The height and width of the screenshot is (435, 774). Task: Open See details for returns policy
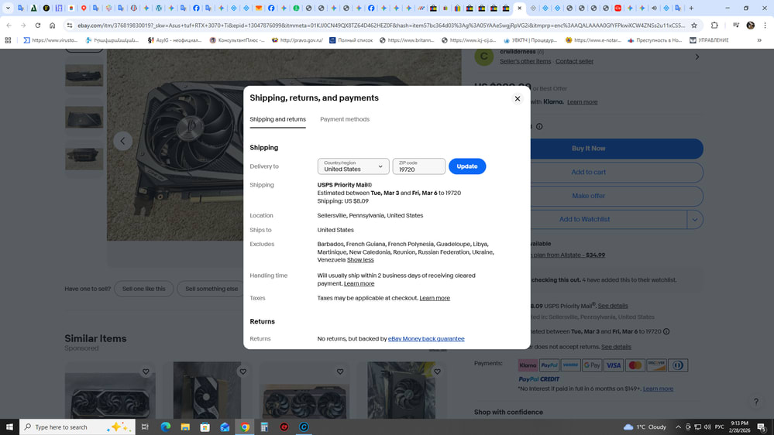pos(616,347)
